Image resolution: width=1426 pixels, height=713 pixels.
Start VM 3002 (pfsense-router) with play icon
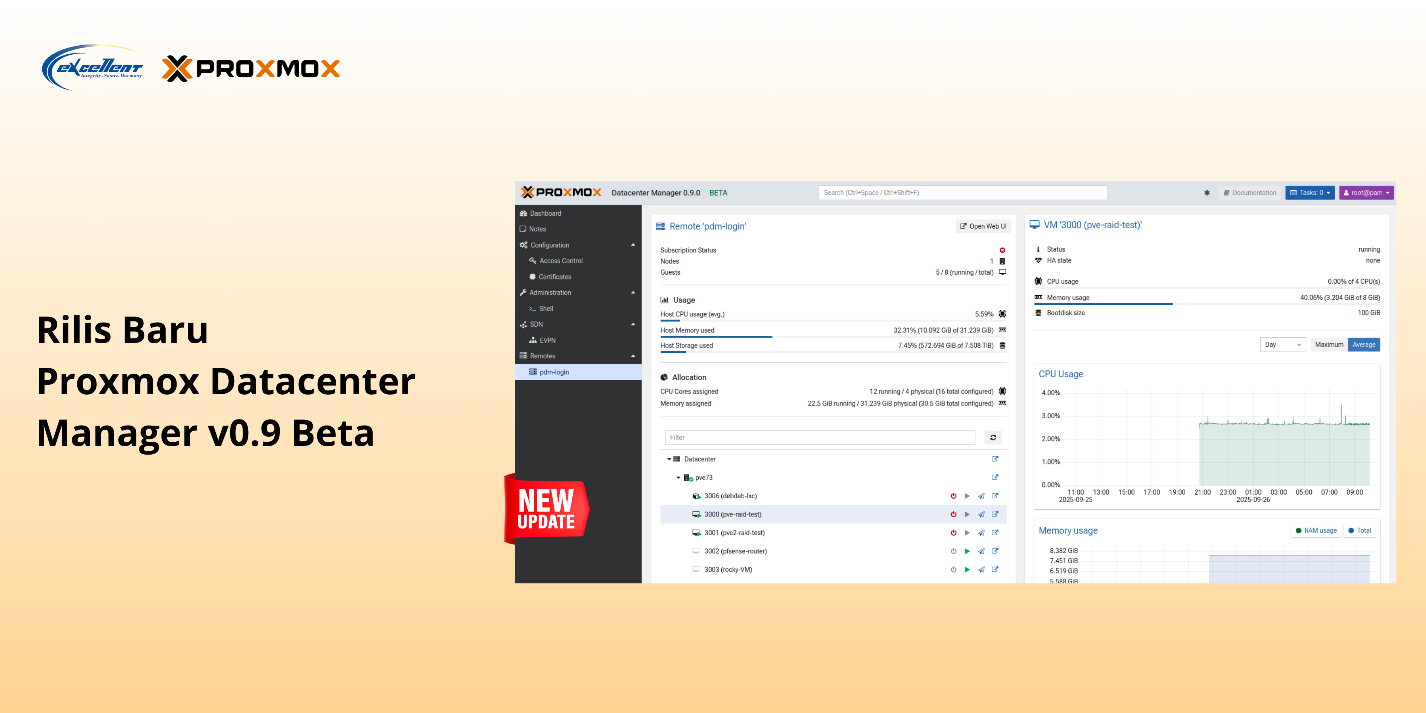click(968, 551)
